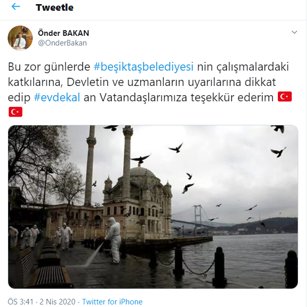
Task: Click the 2 Nis 2020 date
Action: (57, 302)
